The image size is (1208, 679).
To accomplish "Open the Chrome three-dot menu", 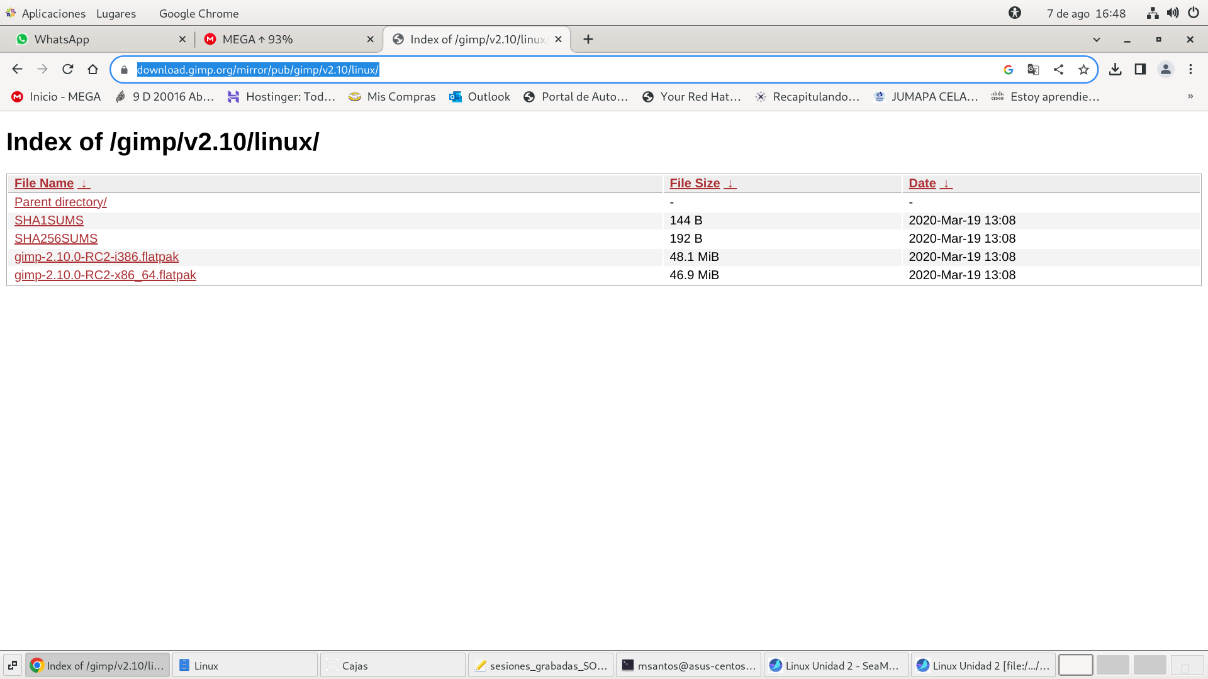I will [x=1190, y=69].
